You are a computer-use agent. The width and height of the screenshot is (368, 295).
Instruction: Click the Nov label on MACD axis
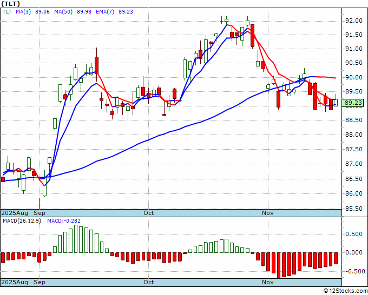click(268, 282)
